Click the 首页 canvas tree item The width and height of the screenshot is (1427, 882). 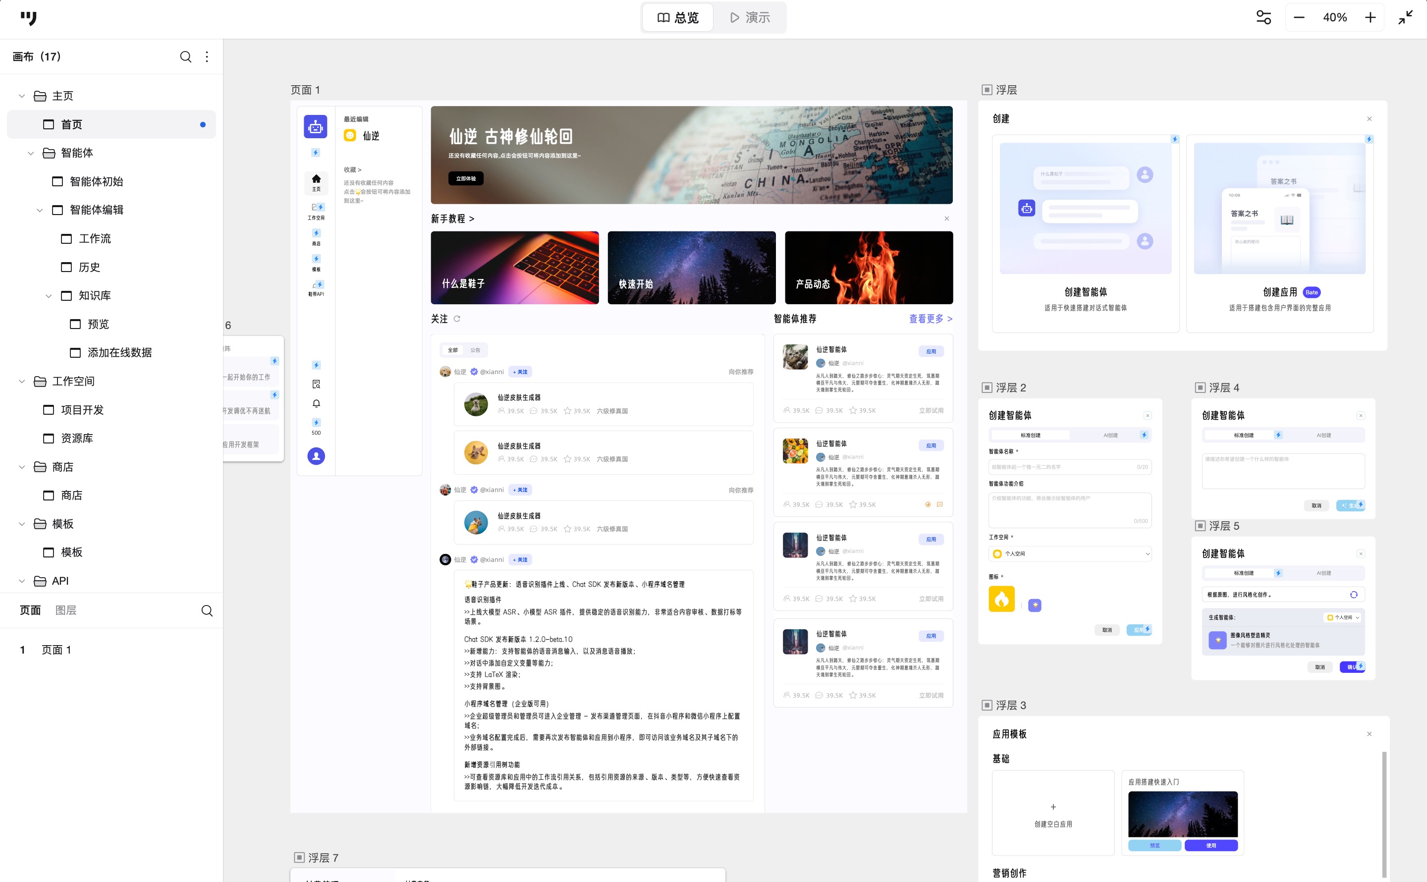[x=72, y=124]
